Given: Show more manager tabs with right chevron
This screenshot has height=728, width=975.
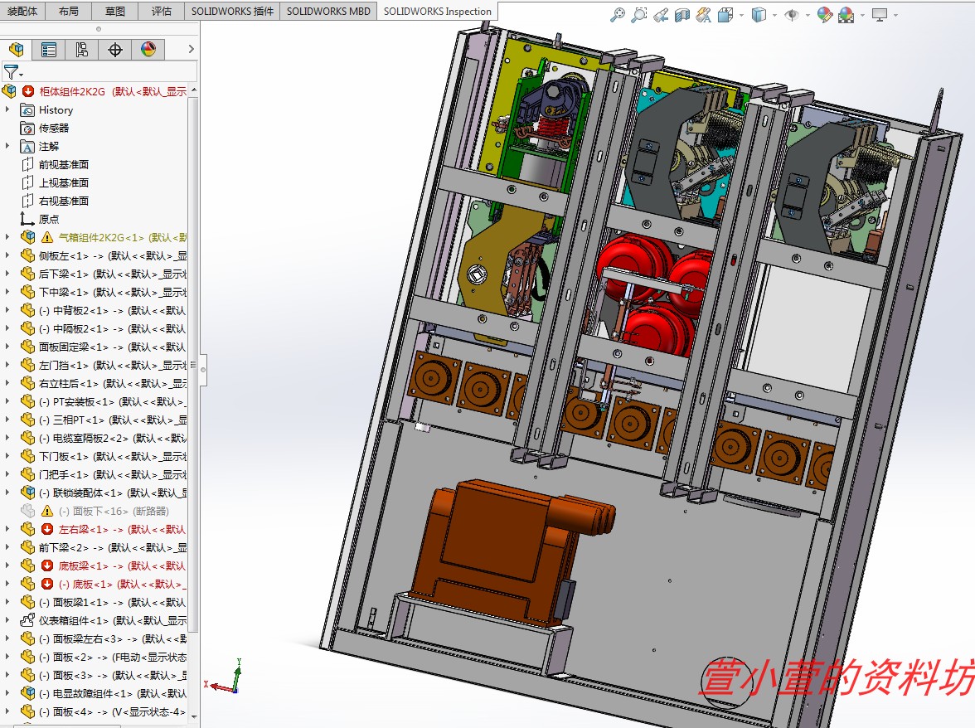Looking at the screenshot, I should point(191,49).
